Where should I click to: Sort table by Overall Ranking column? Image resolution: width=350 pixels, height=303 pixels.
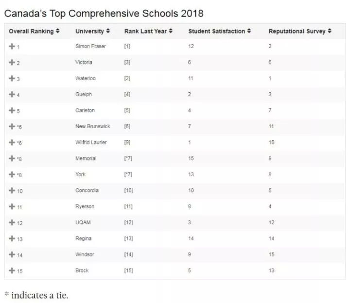point(34,31)
